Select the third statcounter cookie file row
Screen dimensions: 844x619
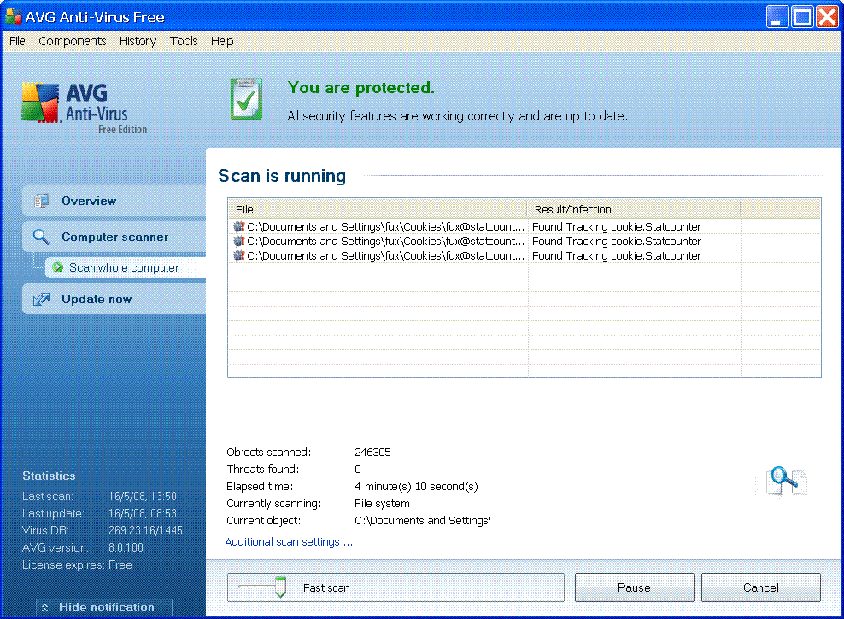coord(525,255)
